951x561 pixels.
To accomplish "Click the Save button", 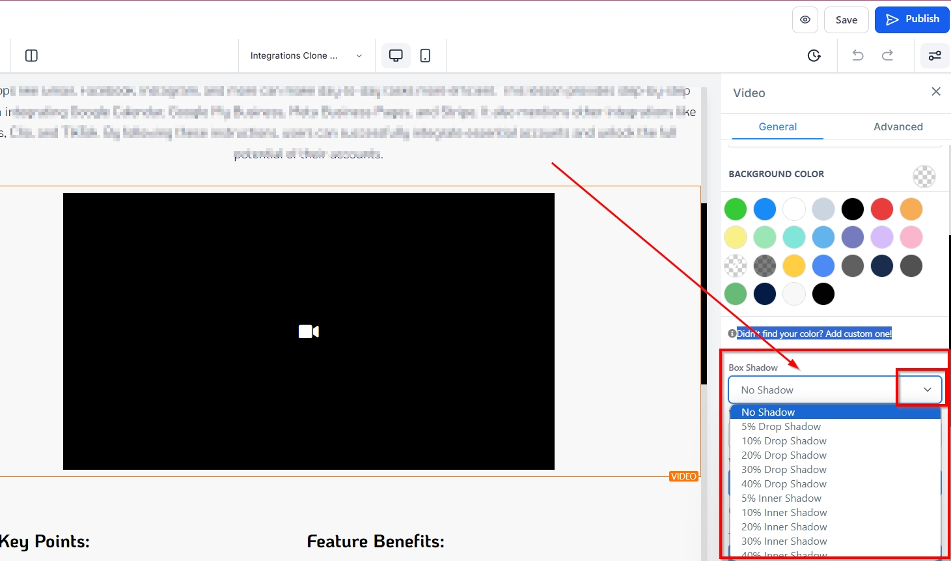I will pyautogui.click(x=846, y=20).
